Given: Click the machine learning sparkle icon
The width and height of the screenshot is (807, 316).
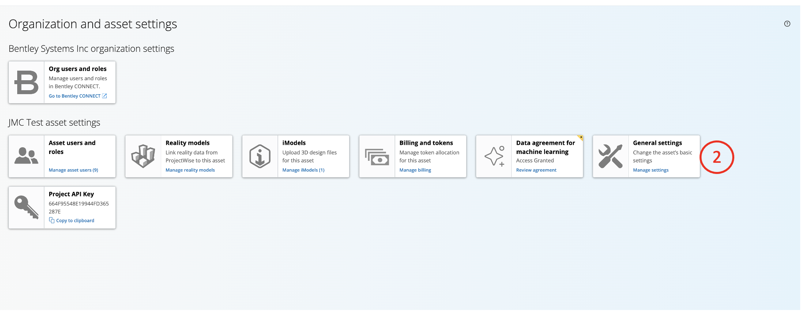Looking at the screenshot, I should coord(494,156).
